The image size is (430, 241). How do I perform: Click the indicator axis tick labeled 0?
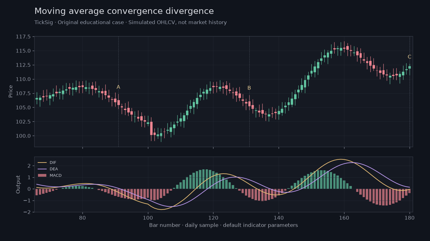tap(29, 189)
